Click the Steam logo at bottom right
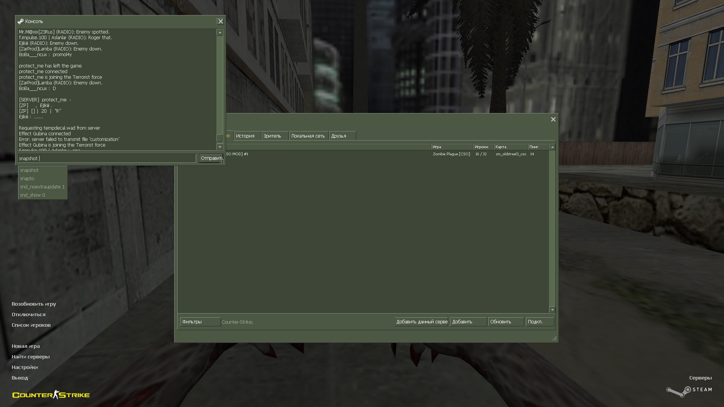724x407 pixels. pos(689,391)
